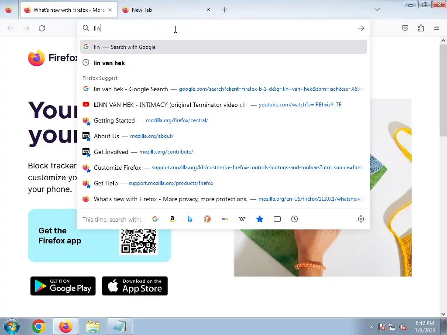Image resolution: width=447 pixels, height=335 pixels.
Task: Click the Firefox app QR code
Action: click(x=139, y=241)
